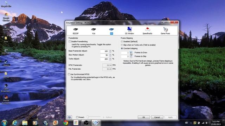
Task: Open the EE/IOP settings tab
Action: click(x=76, y=31)
